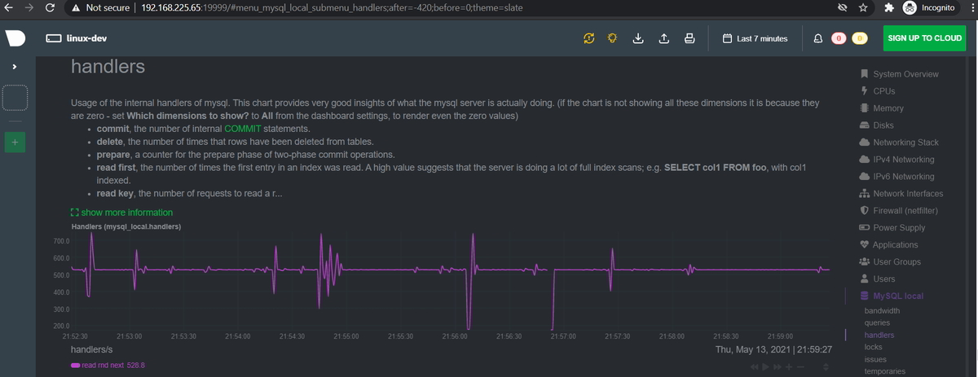The width and height of the screenshot is (978, 377).
Task: Click the System Overview bookmark icon
Action: 864,74
